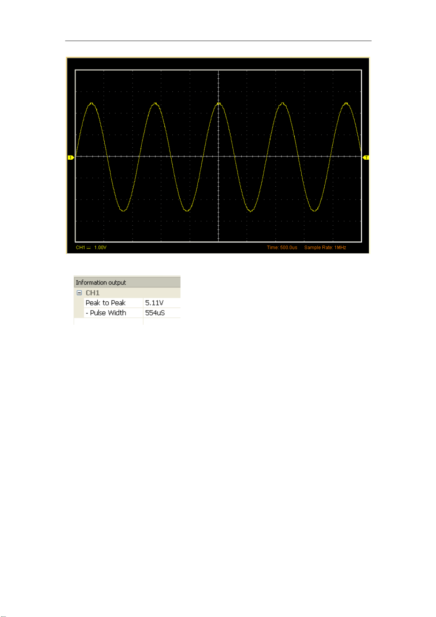Click the waveform peak on the center axis

tap(219, 104)
